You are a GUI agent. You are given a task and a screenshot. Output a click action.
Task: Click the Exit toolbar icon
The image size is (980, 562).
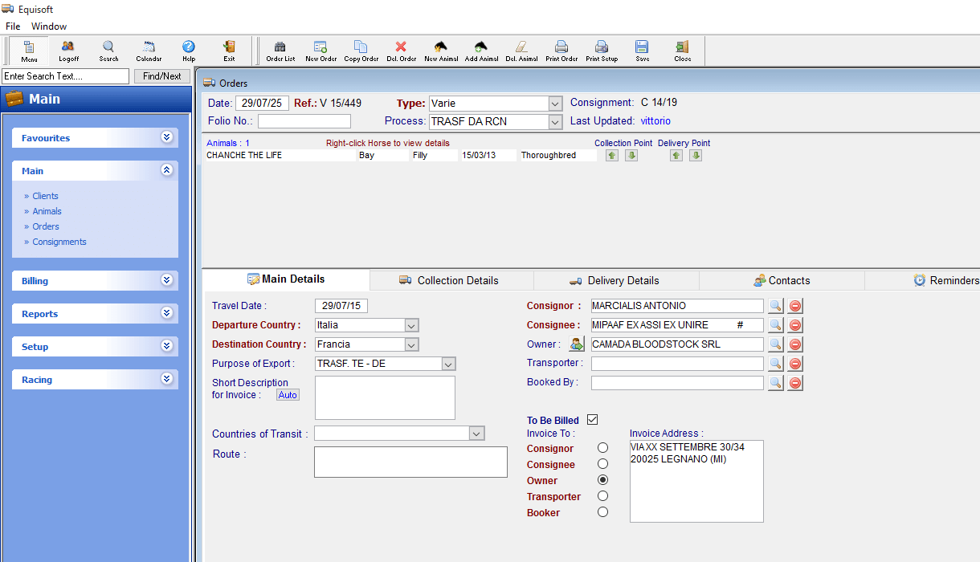coord(229,51)
